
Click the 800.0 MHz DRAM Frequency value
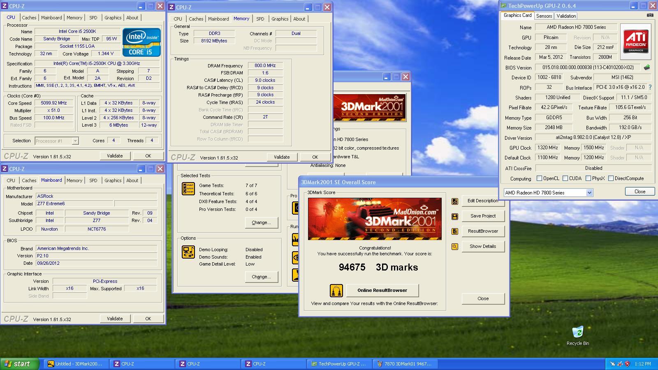click(x=265, y=66)
